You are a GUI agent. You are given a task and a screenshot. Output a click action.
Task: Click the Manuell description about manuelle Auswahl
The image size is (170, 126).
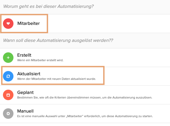[x=85, y=116]
